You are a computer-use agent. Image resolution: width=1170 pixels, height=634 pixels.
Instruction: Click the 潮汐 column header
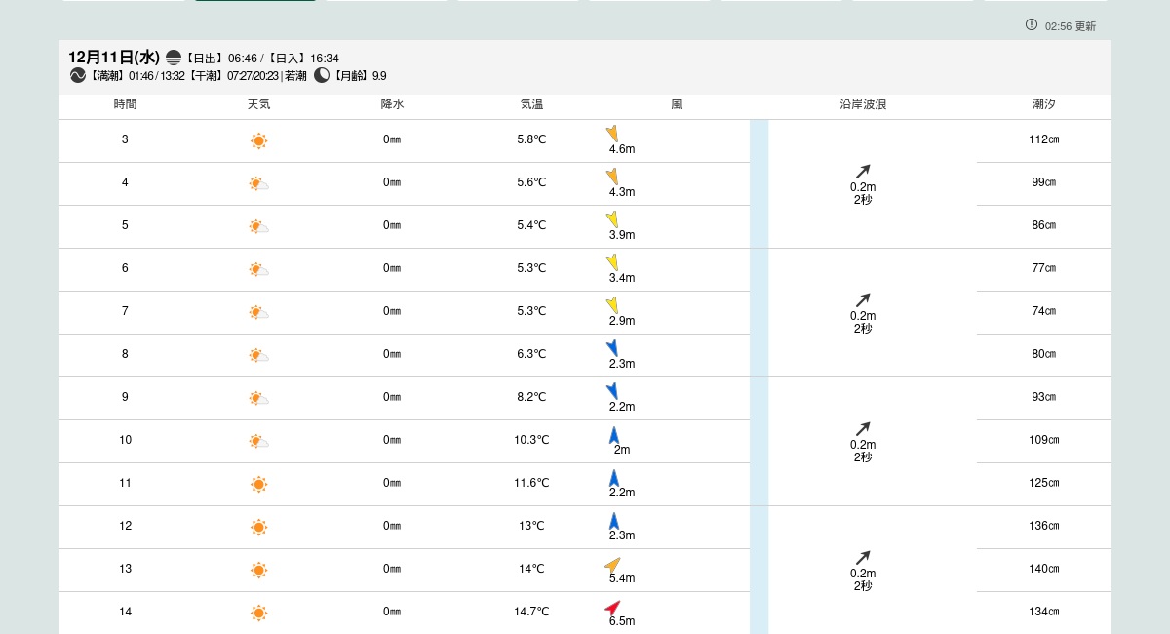pyautogui.click(x=1044, y=104)
